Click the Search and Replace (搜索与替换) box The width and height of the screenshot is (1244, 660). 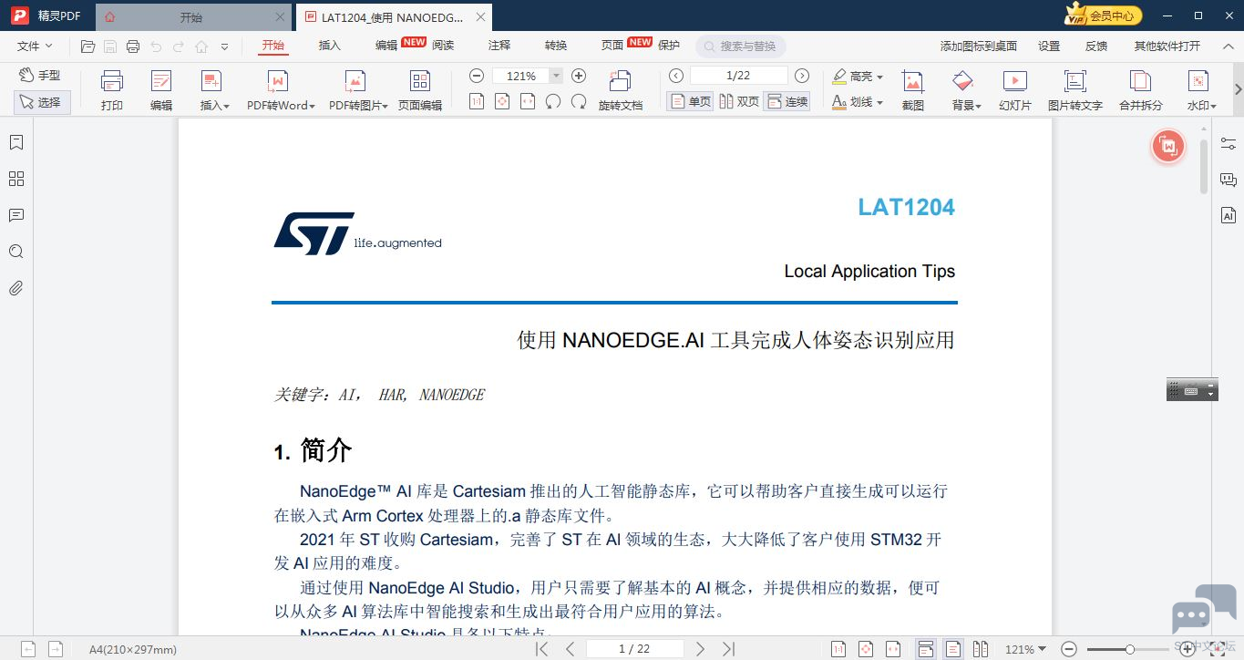(x=741, y=46)
